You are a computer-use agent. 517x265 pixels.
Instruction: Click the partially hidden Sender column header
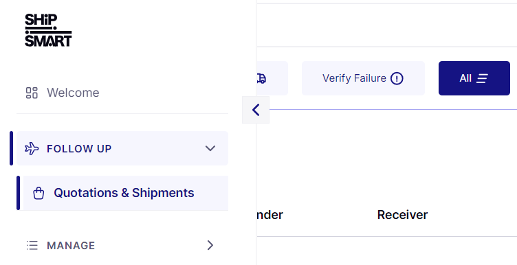click(269, 215)
